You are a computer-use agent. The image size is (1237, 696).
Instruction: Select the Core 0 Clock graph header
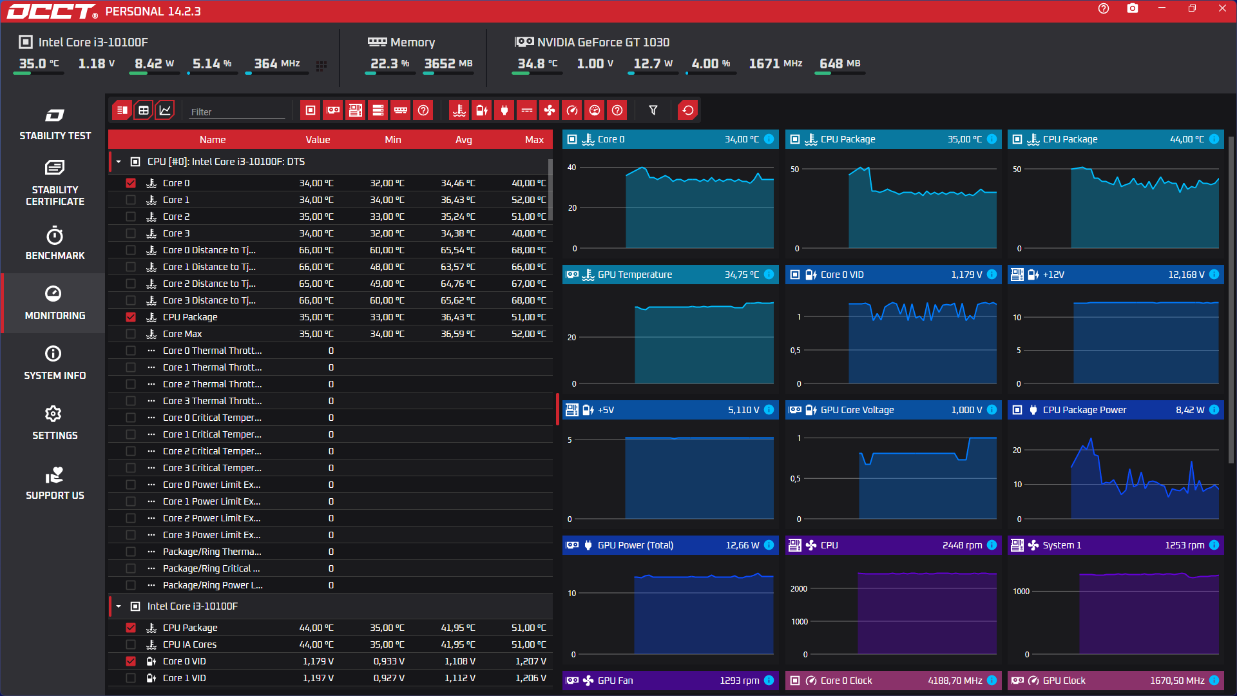893,681
